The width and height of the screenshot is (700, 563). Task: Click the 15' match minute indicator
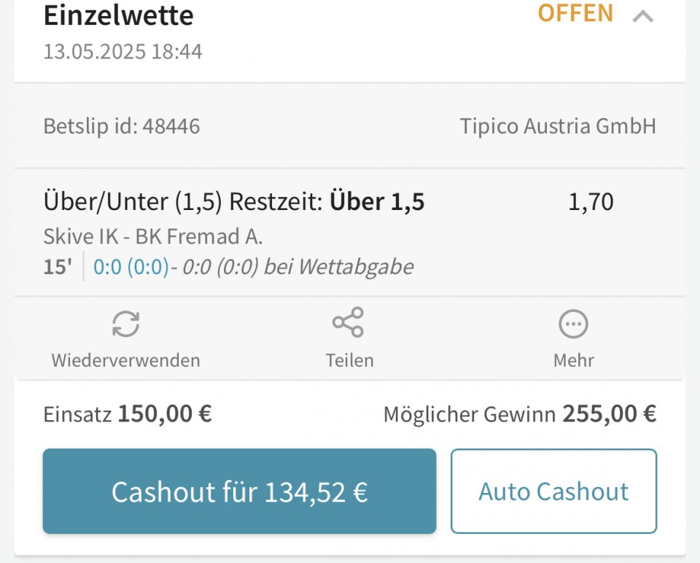click(x=58, y=267)
